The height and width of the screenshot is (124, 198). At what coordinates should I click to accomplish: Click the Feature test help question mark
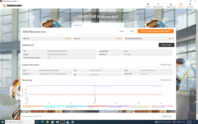(121, 25)
